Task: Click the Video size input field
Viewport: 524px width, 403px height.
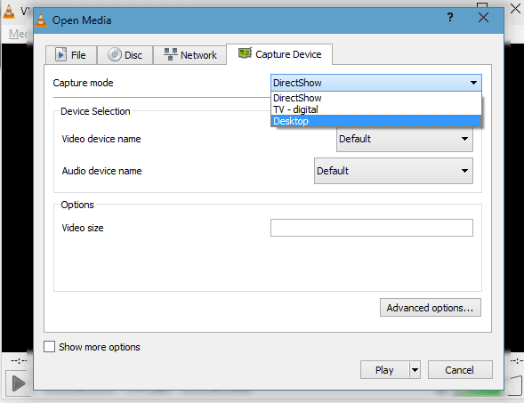Action: point(372,228)
